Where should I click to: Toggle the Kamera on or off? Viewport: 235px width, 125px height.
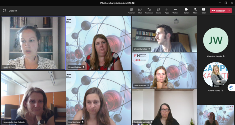(186, 10)
